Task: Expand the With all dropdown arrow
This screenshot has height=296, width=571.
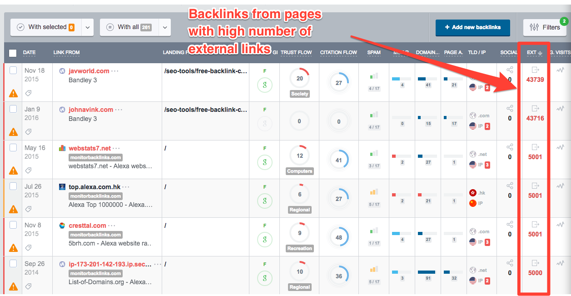Action: 165,27
